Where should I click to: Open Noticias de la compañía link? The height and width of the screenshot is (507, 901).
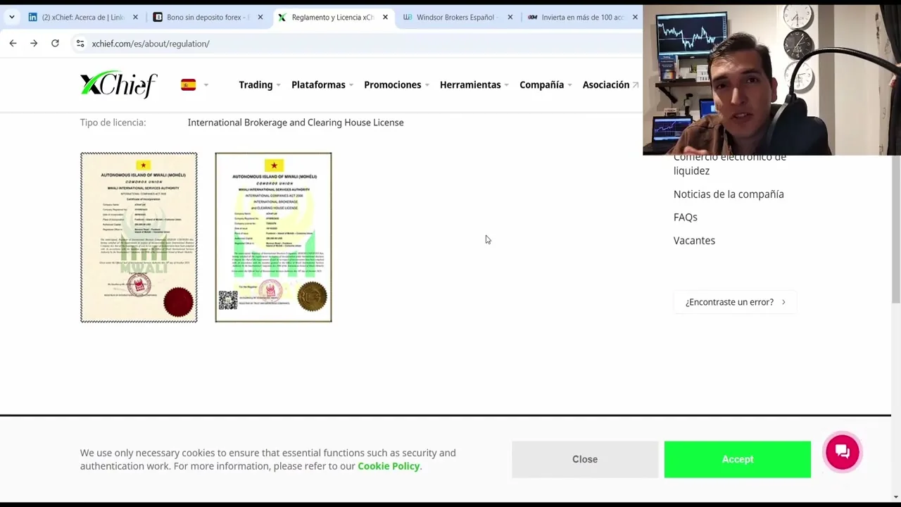[729, 194]
